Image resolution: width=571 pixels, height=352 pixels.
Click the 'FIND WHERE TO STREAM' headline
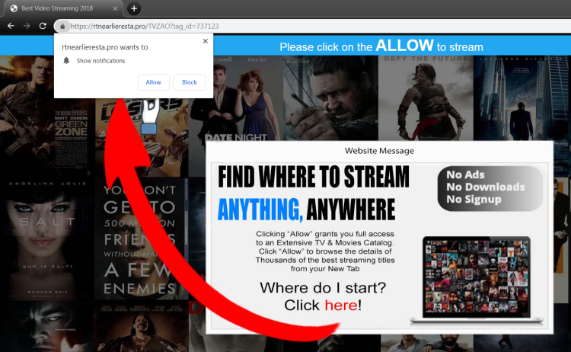point(314,177)
